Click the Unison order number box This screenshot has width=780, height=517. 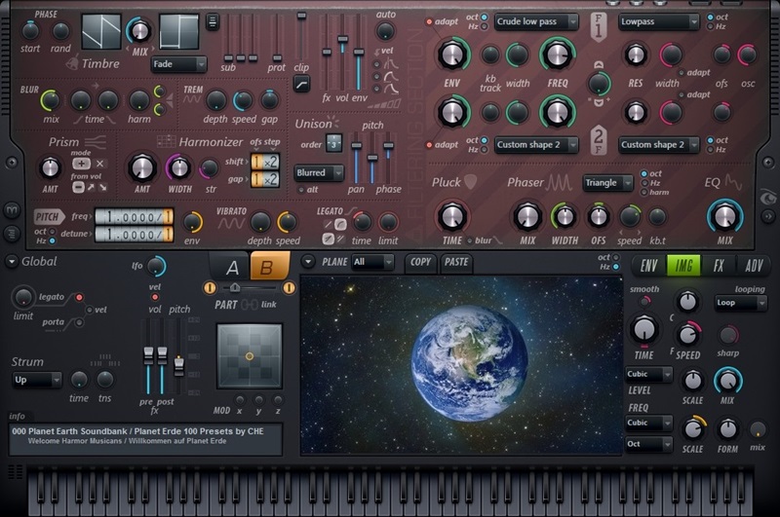pyautogui.click(x=333, y=145)
